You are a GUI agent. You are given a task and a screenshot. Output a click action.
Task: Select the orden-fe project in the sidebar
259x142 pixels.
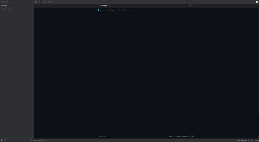4,6
